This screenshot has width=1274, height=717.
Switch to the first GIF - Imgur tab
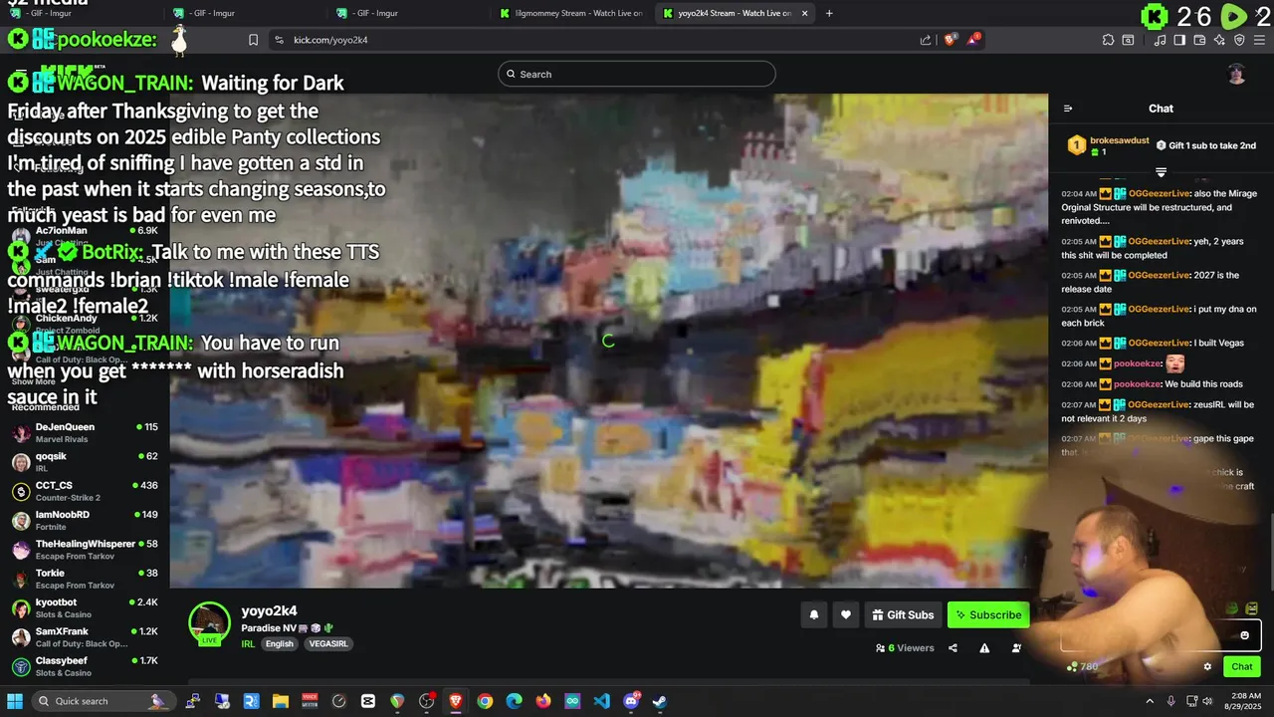point(80,13)
